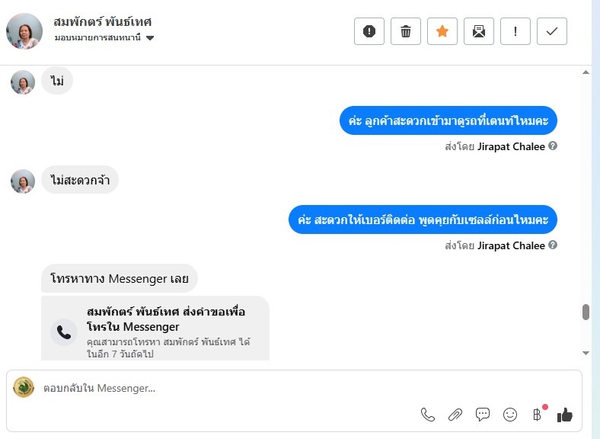The height and width of the screenshot is (439, 600).
Task: Open the Baht payment request icon
Action: 537,415
